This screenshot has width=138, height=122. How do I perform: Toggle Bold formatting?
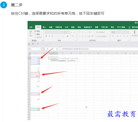coord(46,36)
